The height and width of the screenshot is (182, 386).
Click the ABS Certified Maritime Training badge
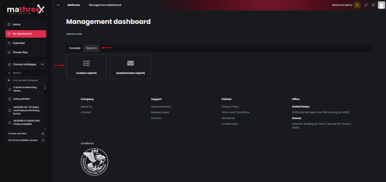[94, 162]
